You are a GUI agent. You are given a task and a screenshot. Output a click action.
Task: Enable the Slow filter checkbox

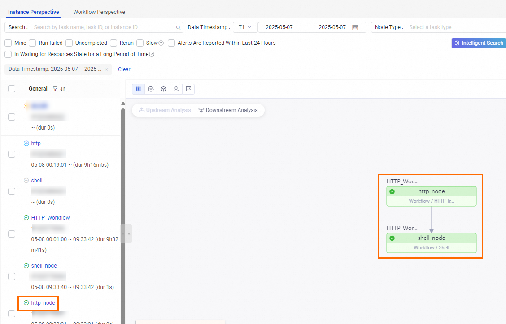point(140,43)
